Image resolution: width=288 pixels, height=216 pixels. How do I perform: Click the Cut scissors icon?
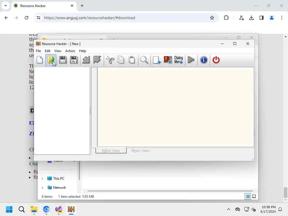[110, 60]
